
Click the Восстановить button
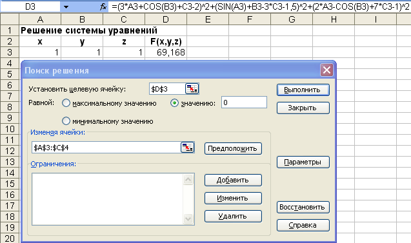(303, 207)
